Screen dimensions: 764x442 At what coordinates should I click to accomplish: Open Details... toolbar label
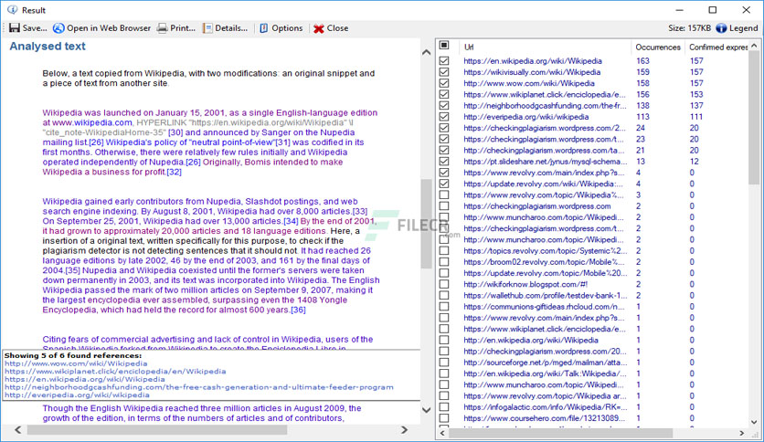click(231, 28)
